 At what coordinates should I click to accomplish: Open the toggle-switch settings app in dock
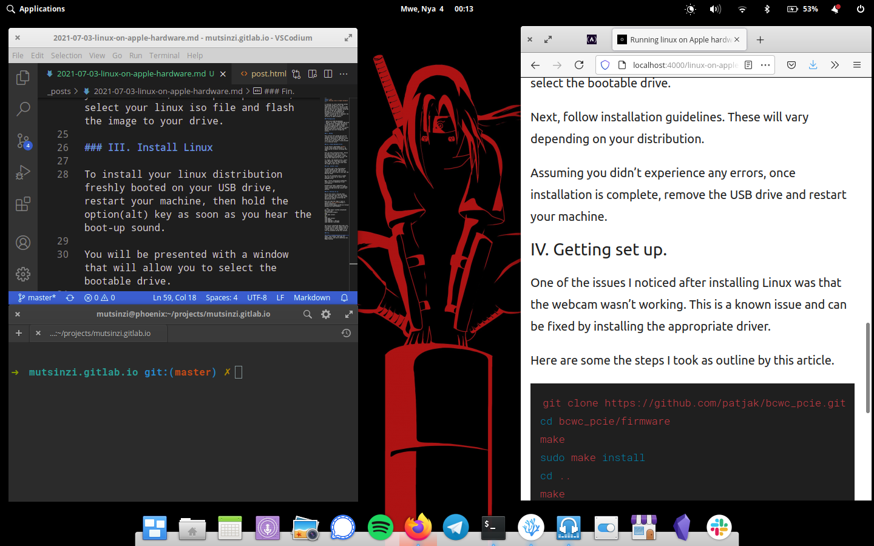click(606, 528)
